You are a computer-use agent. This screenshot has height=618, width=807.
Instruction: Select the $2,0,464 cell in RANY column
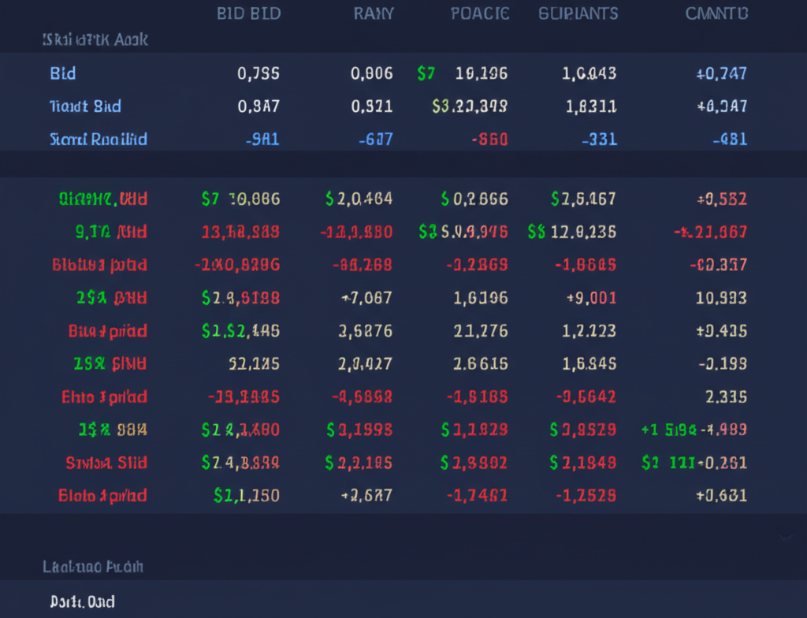pos(359,199)
